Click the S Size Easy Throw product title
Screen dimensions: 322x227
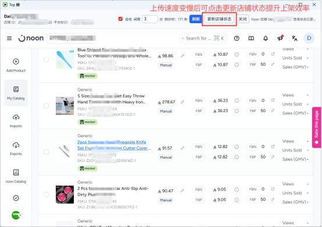point(112,99)
